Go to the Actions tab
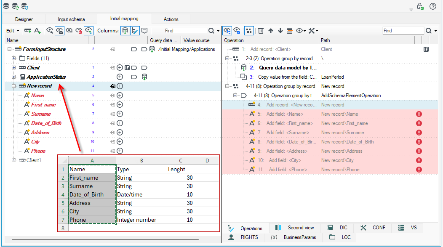The width and height of the screenshot is (443, 247). coord(171,19)
